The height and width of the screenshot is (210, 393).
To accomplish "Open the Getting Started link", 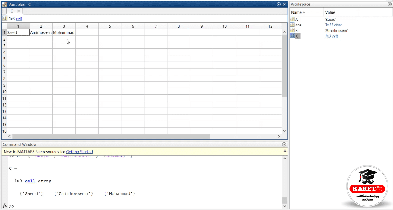I will pos(79,152).
